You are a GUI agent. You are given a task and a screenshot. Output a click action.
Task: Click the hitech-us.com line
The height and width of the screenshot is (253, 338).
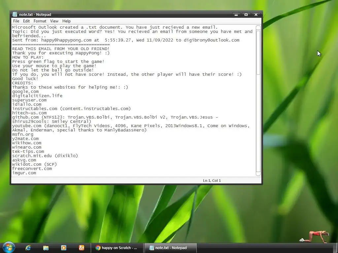(29, 113)
